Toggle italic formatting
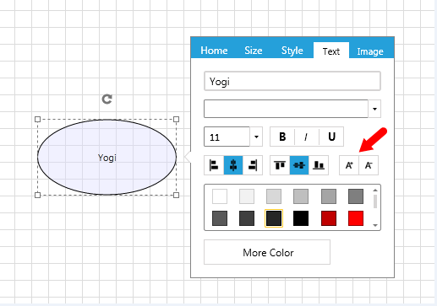 pyautogui.click(x=307, y=137)
